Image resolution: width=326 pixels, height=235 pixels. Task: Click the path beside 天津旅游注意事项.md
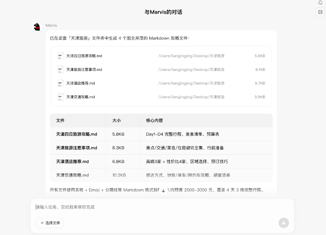point(191,69)
